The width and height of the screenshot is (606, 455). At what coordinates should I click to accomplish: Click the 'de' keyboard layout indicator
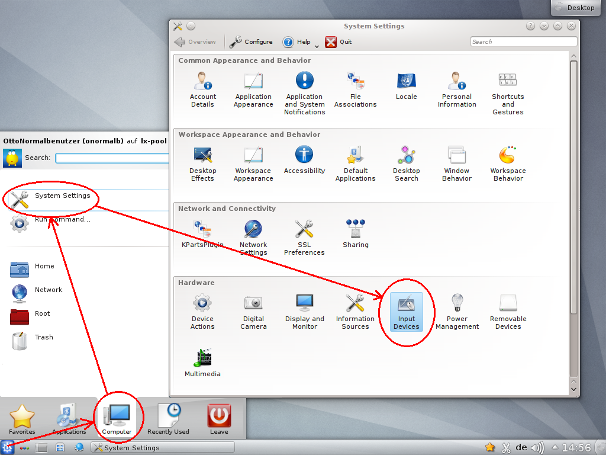point(521,448)
